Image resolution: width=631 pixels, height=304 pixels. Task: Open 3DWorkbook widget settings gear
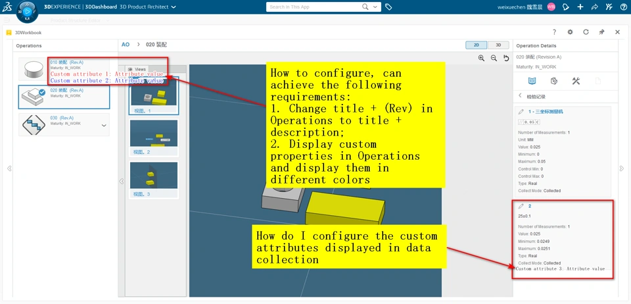point(570,32)
